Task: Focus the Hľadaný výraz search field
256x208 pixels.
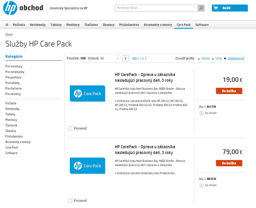Action: (156, 8)
